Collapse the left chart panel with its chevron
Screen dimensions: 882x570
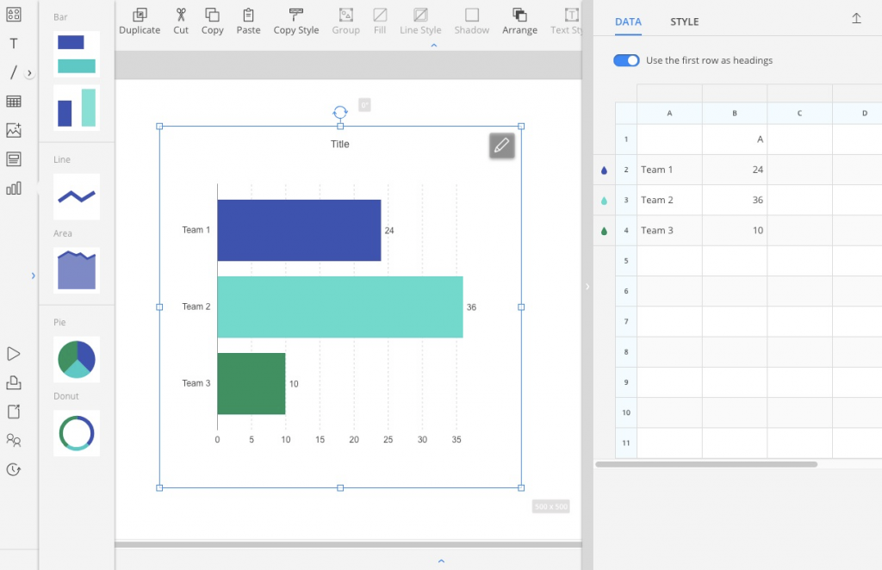33,276
